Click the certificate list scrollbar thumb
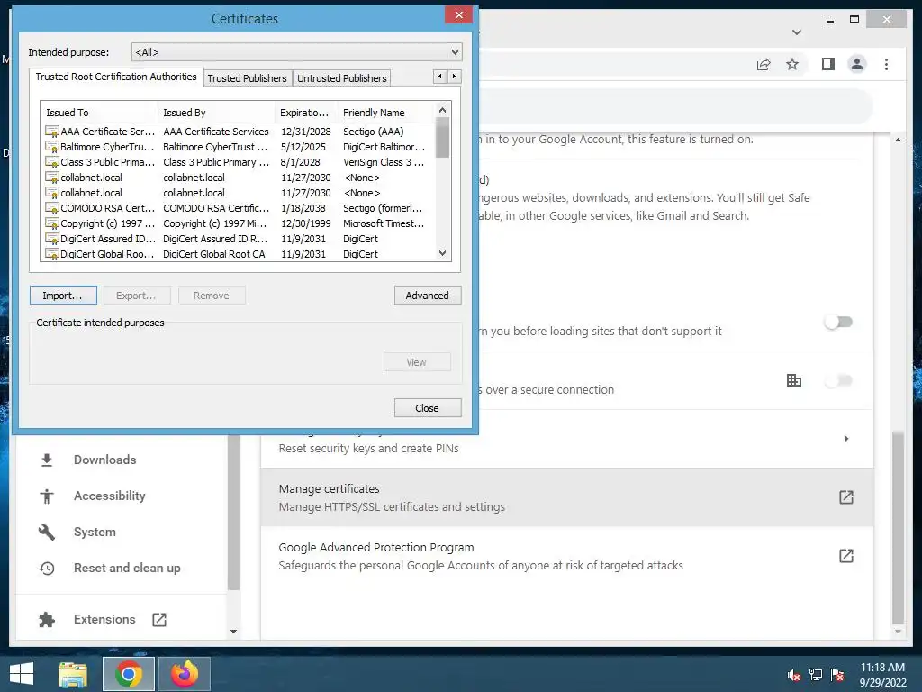This screenshot has height=692, width=922. coord(443,137)
